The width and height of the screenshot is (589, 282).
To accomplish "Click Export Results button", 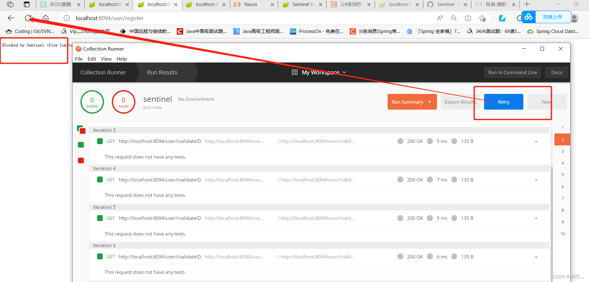I will (x=460, y=102).
